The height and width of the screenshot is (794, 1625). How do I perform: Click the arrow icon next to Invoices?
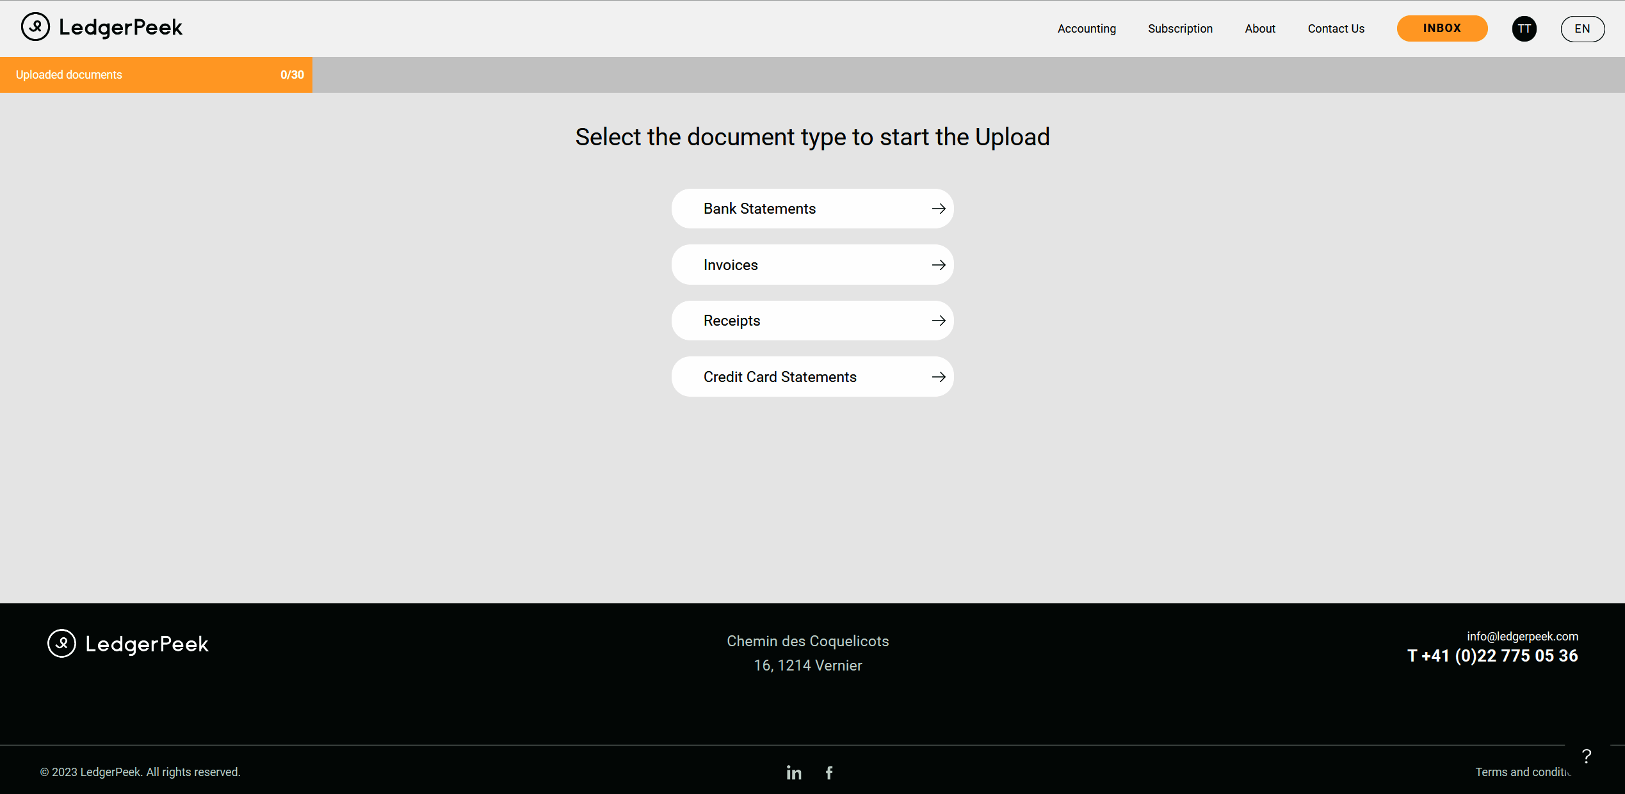click(939, 264)
